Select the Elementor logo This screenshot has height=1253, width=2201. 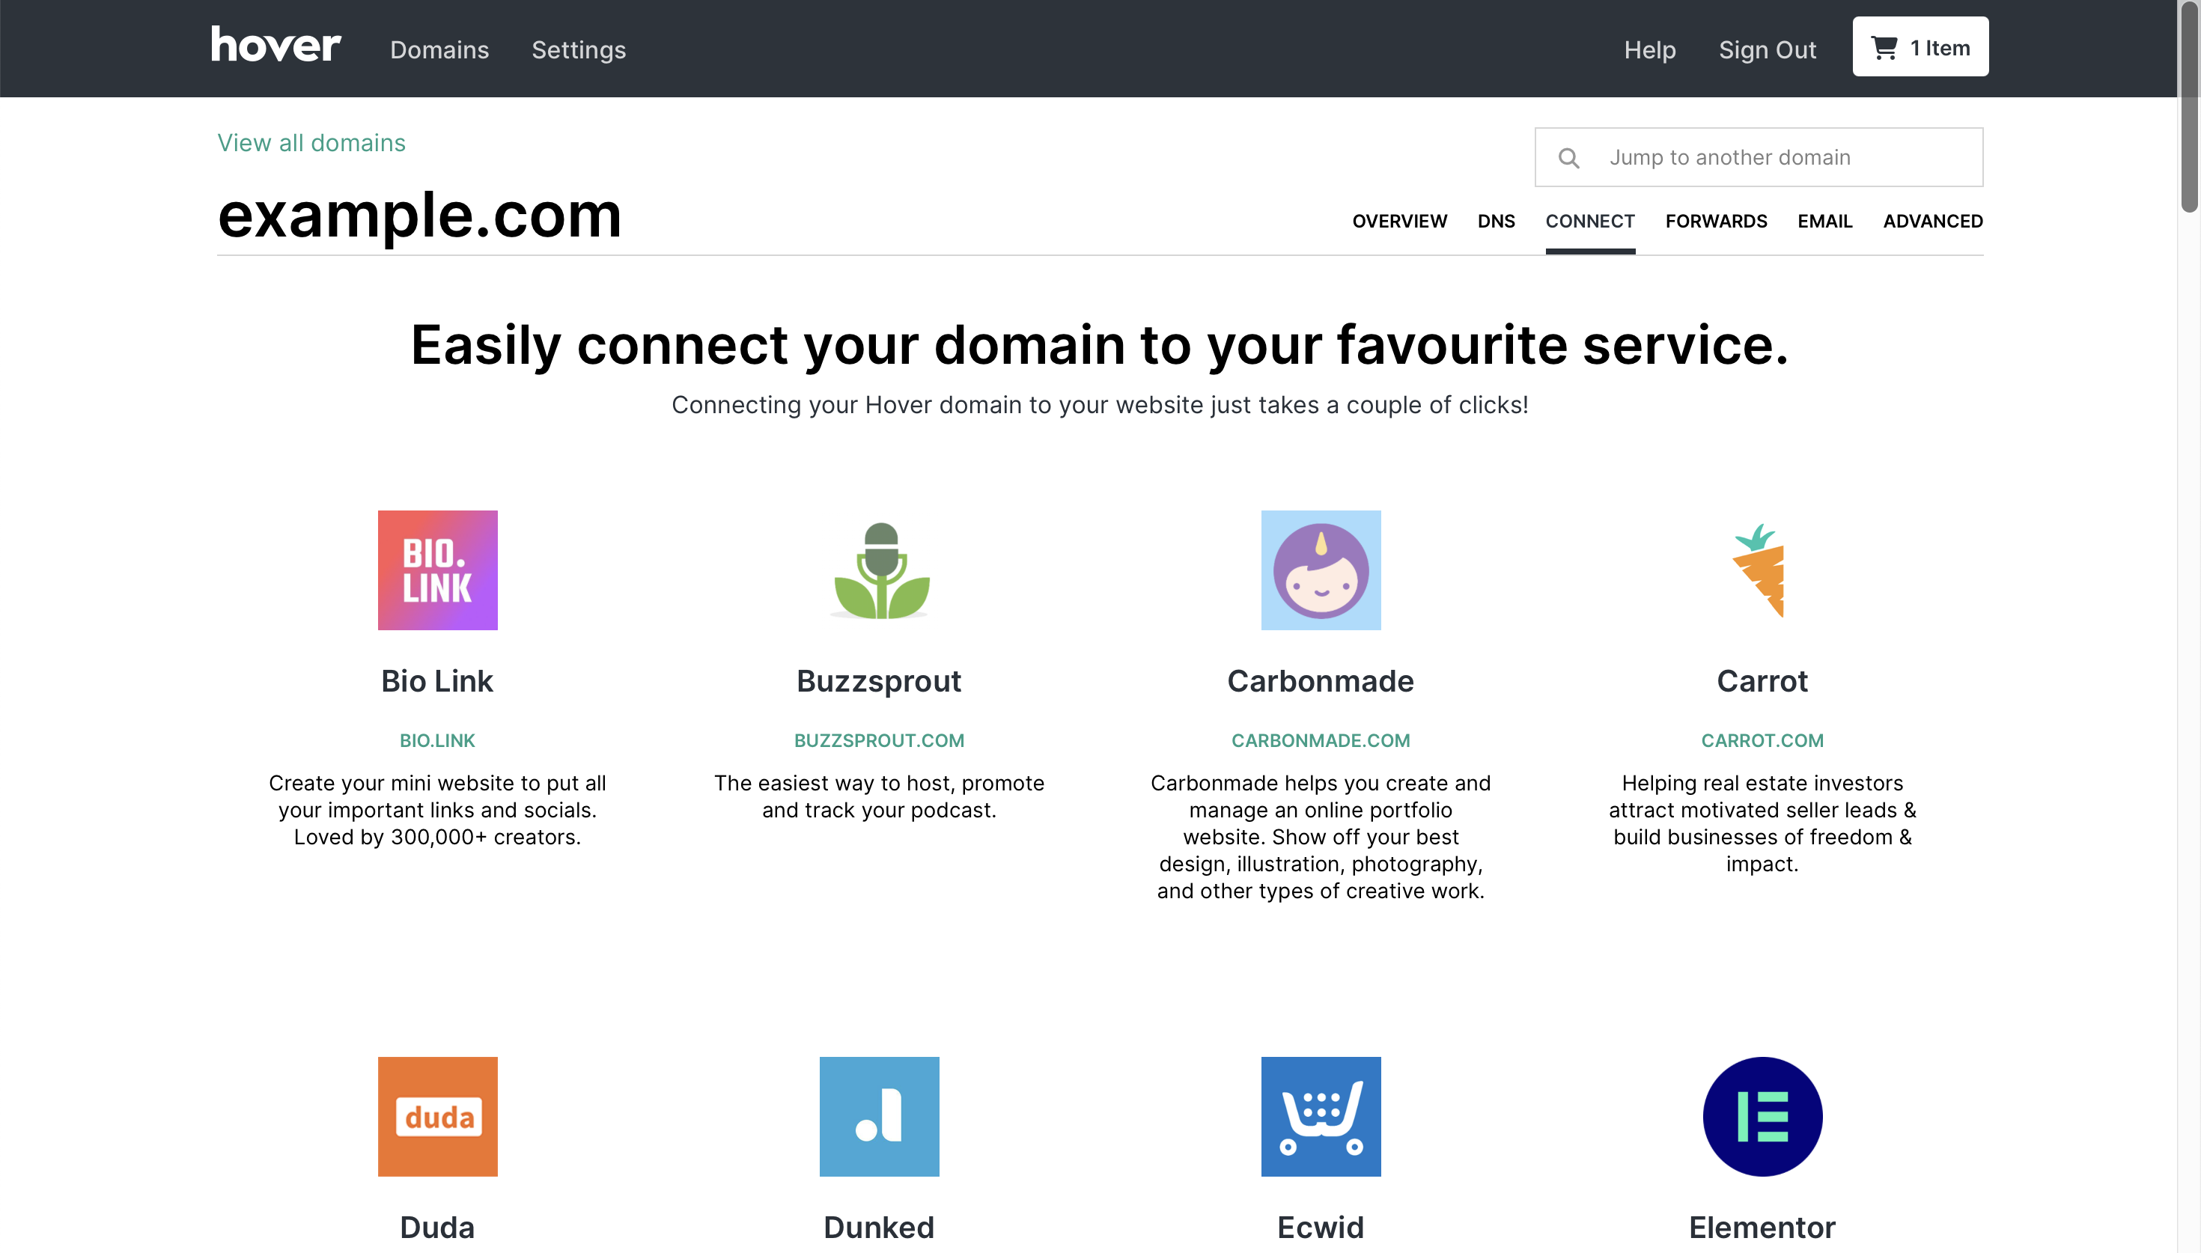(1762, 1116)
